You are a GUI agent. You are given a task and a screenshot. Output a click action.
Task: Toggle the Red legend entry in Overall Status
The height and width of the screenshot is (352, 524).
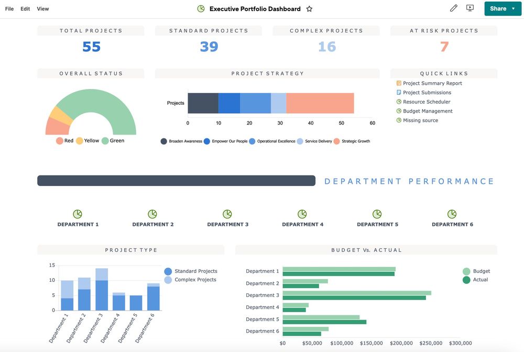coord(65,140)
